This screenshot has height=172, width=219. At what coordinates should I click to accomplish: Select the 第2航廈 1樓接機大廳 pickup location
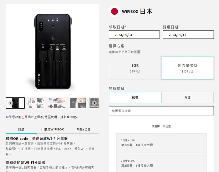[161, 163]
